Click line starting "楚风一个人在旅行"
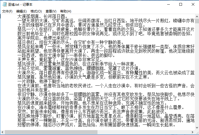The width and height of the screenshot is (199, 135). coord(106,30)
